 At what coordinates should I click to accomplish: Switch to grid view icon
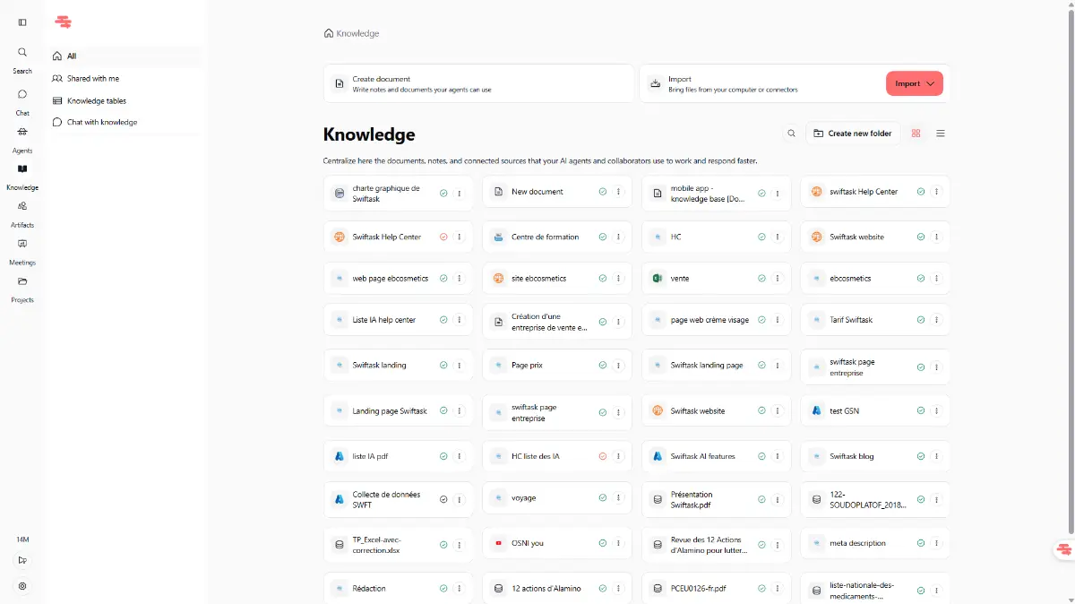(x=916, y=134)
